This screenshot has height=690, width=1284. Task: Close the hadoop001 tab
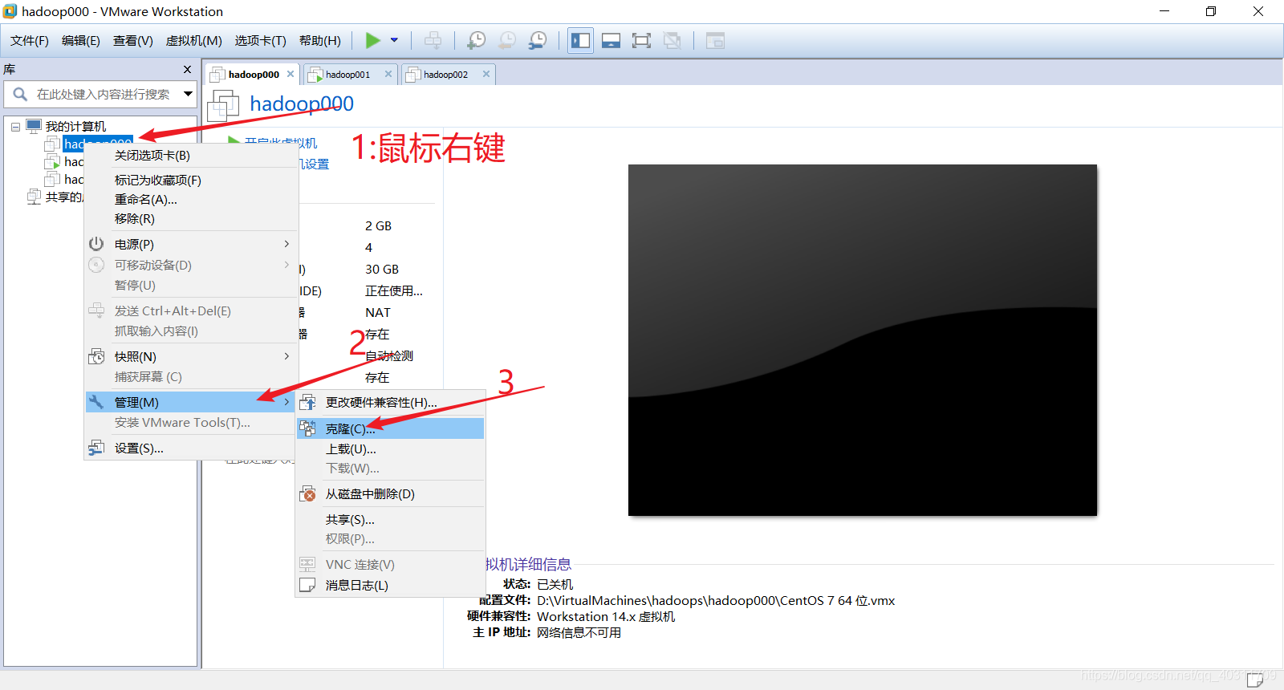tap(388, 74)
